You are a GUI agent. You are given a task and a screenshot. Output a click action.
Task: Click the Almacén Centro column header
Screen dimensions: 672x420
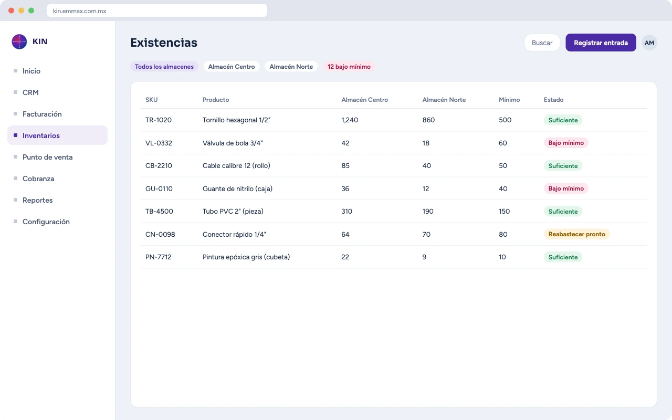(365, 100)
